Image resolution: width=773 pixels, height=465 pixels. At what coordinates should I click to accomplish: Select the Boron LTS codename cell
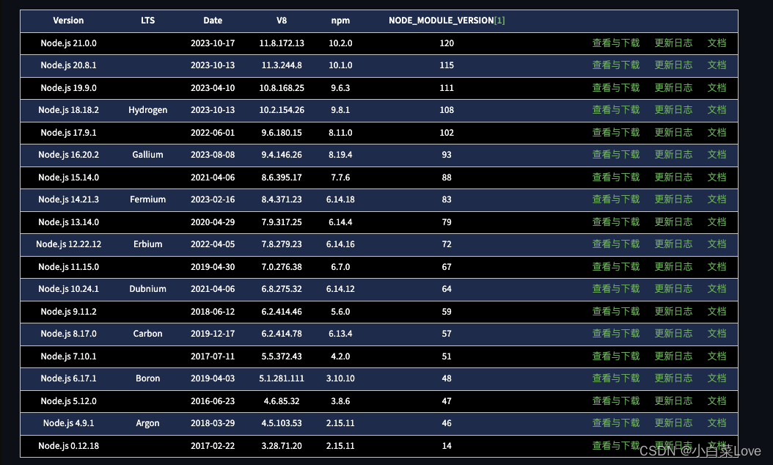click(147, 378)
